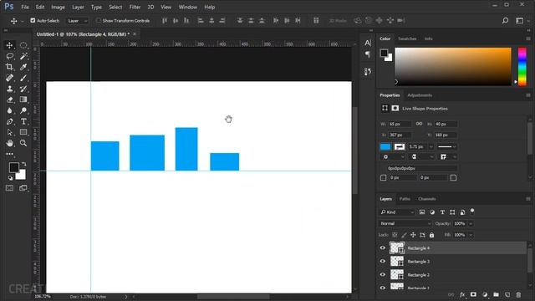This screenshot has height=301, width=535.
Task: Select the Eraser tool
Action: pyautogui.click(x=9, y=99)
